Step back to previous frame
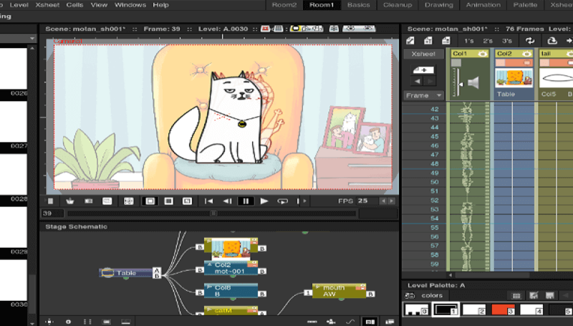 click(x=227, y=201)
